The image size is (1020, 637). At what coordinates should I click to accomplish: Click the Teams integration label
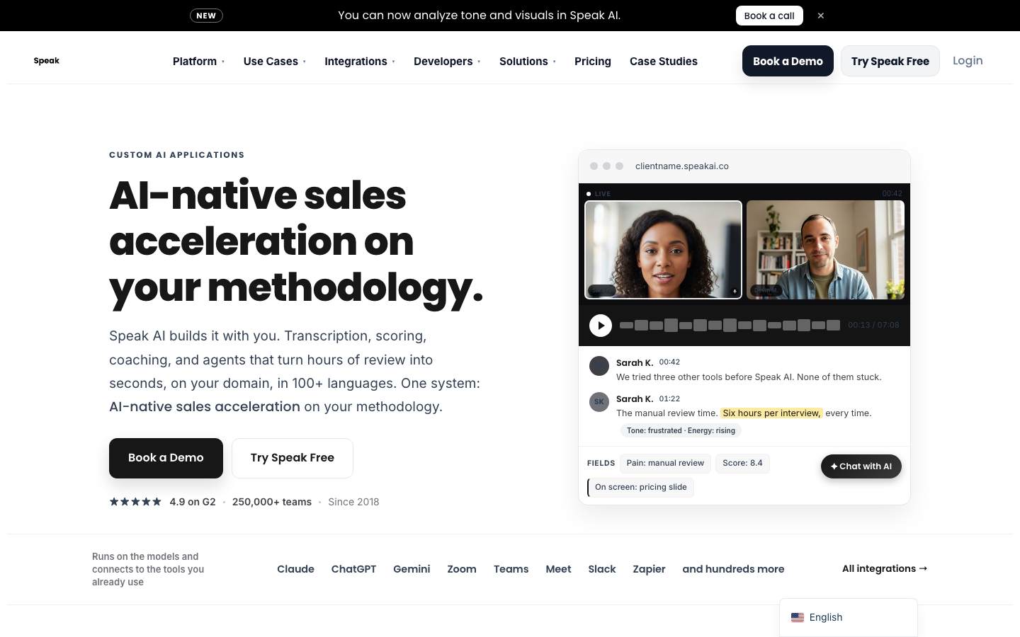click(511, 569)
